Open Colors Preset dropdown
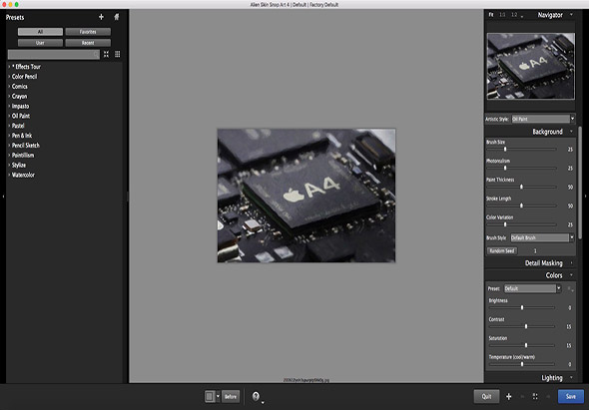 [532, 288]
